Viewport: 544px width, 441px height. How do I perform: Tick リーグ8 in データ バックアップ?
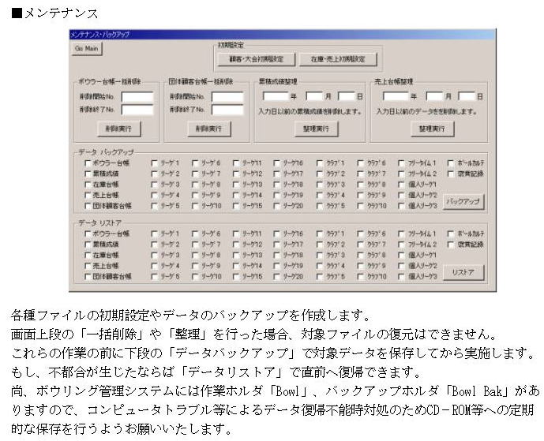pos(195,185)
